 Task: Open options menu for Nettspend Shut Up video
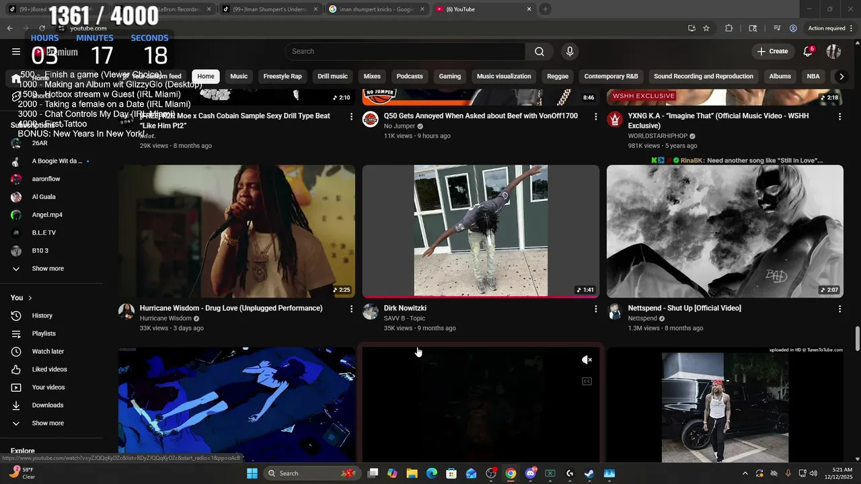tap(839, 309)
